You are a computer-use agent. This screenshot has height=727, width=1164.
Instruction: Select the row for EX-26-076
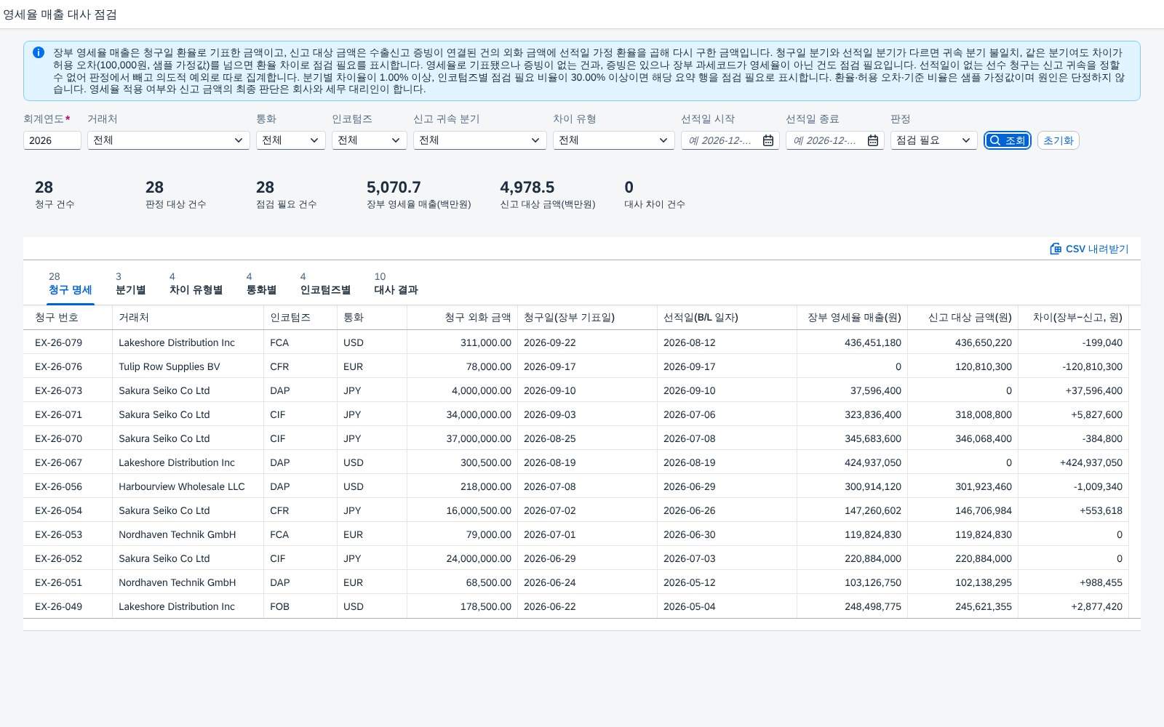pyautogui.click(x=582, y=366)
